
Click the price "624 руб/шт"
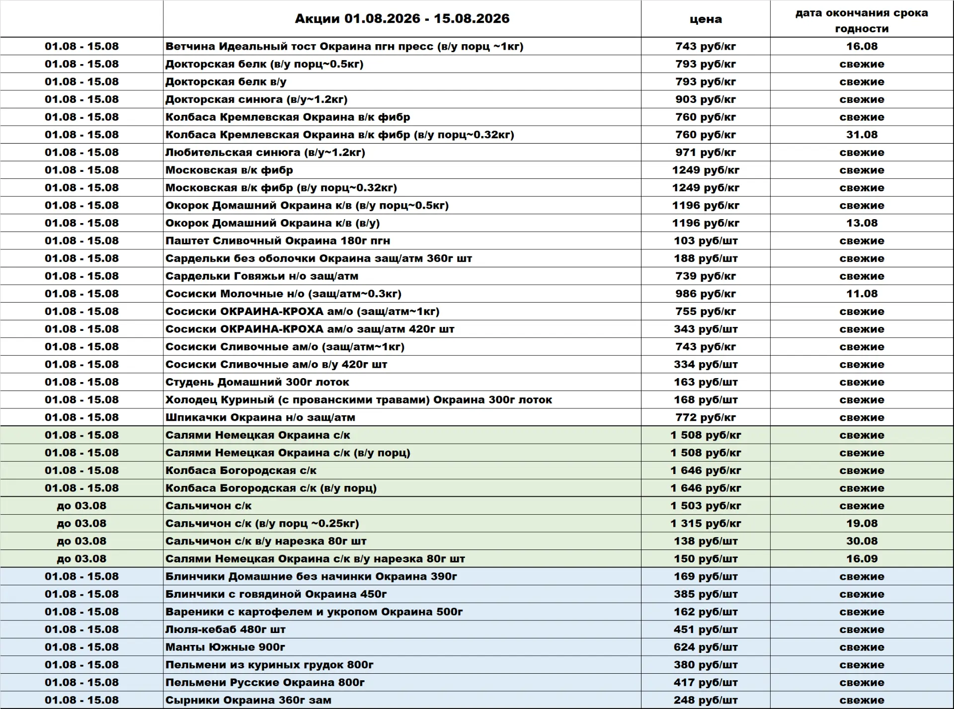706,647
